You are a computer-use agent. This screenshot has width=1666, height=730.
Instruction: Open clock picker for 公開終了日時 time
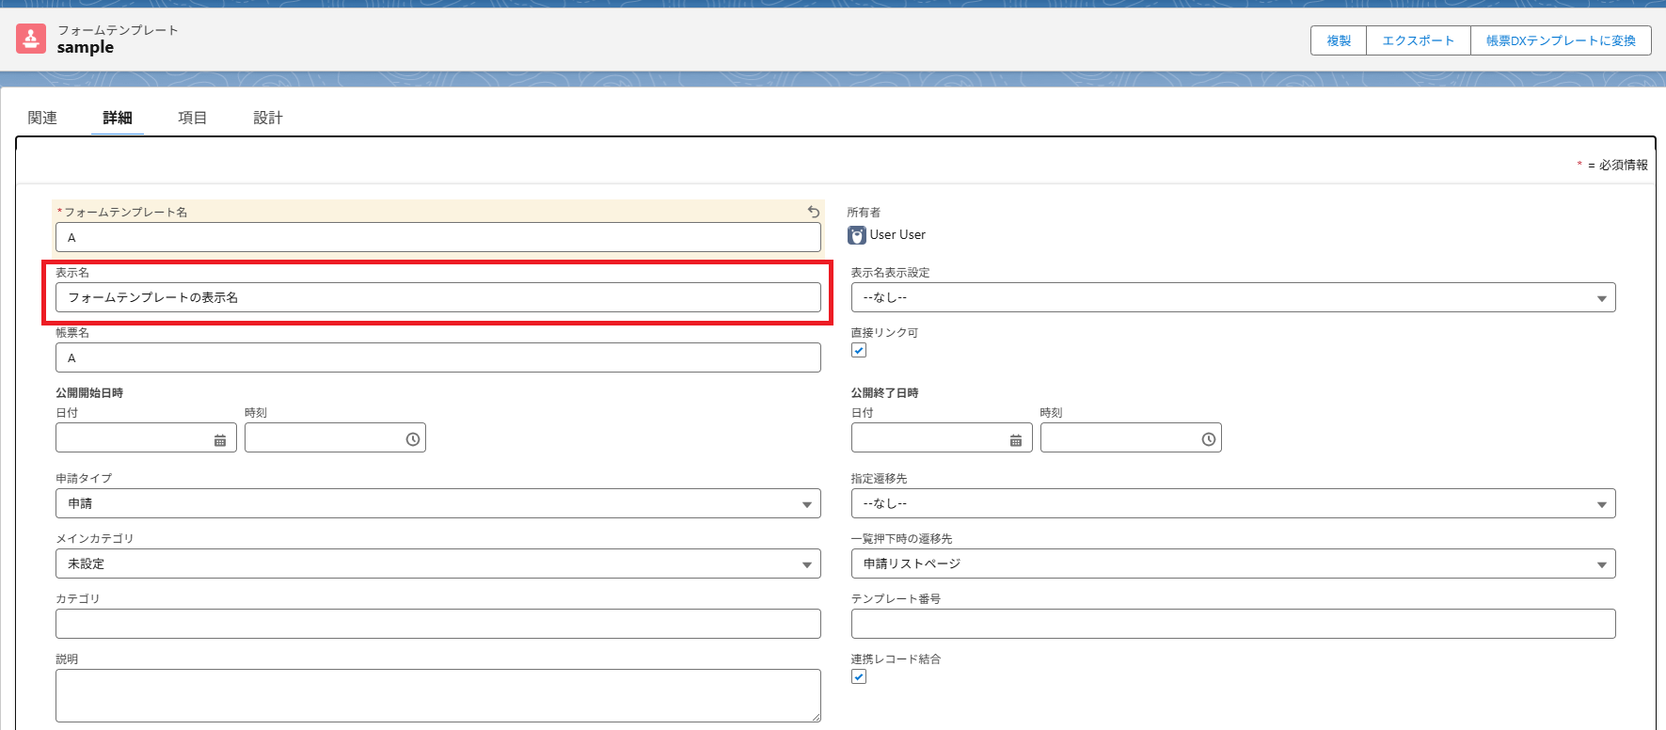click(x=1208, y=439)
